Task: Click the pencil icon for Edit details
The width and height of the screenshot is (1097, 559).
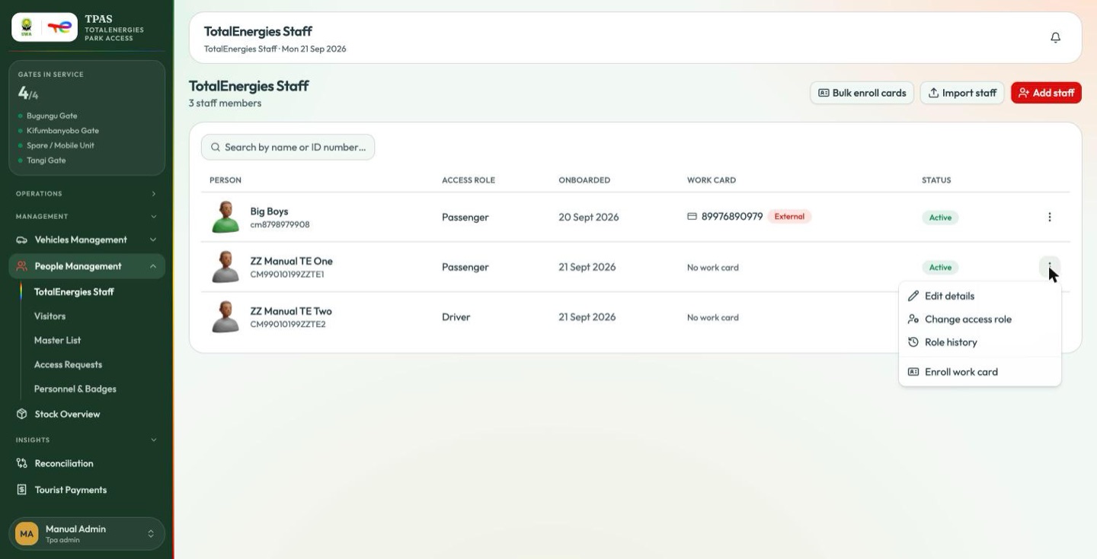Action: coord(913,296)
